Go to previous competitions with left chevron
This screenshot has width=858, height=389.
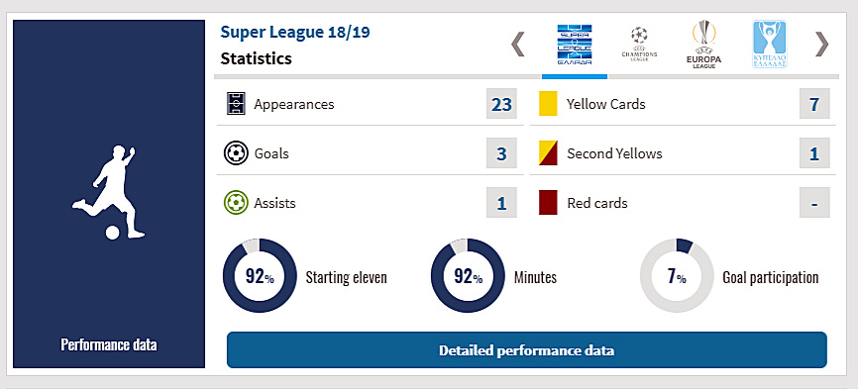pos(517,45)
